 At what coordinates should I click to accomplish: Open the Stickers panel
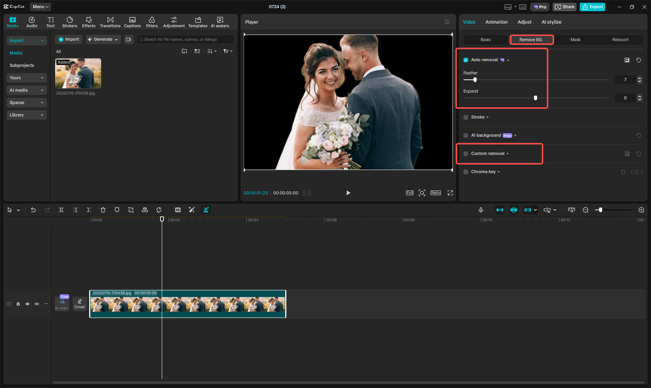[69, 21]
